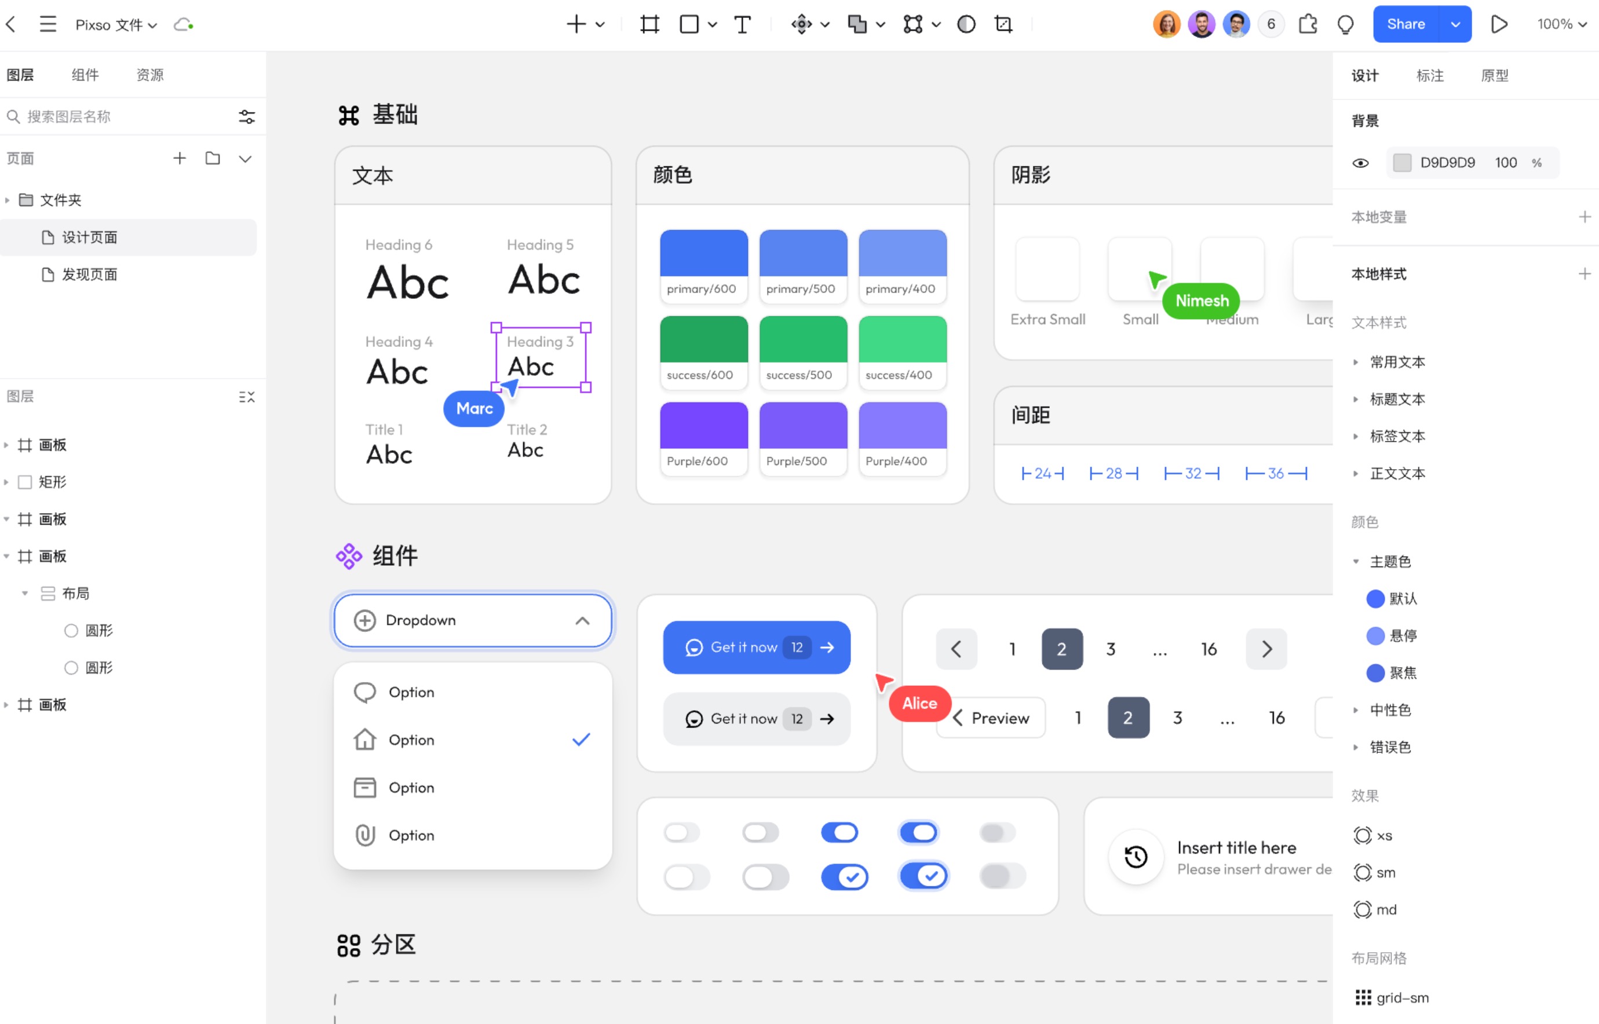The width and height of the screenshot is (1599, 1024).
Task: Click the Share button
Action: [x=1406, y=24]
